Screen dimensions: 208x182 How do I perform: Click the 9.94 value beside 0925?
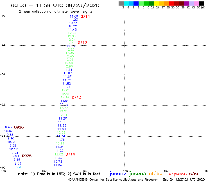[16, 156]
